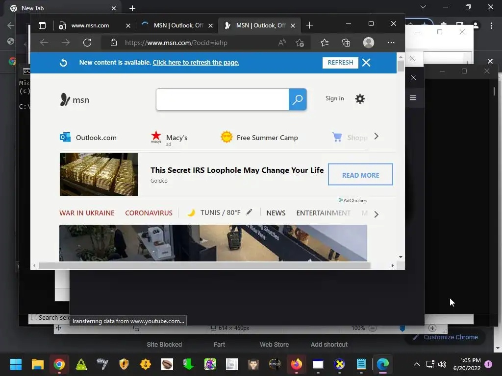Open Macy's ad shortcut
502x376 pixels.
point(169,138)
